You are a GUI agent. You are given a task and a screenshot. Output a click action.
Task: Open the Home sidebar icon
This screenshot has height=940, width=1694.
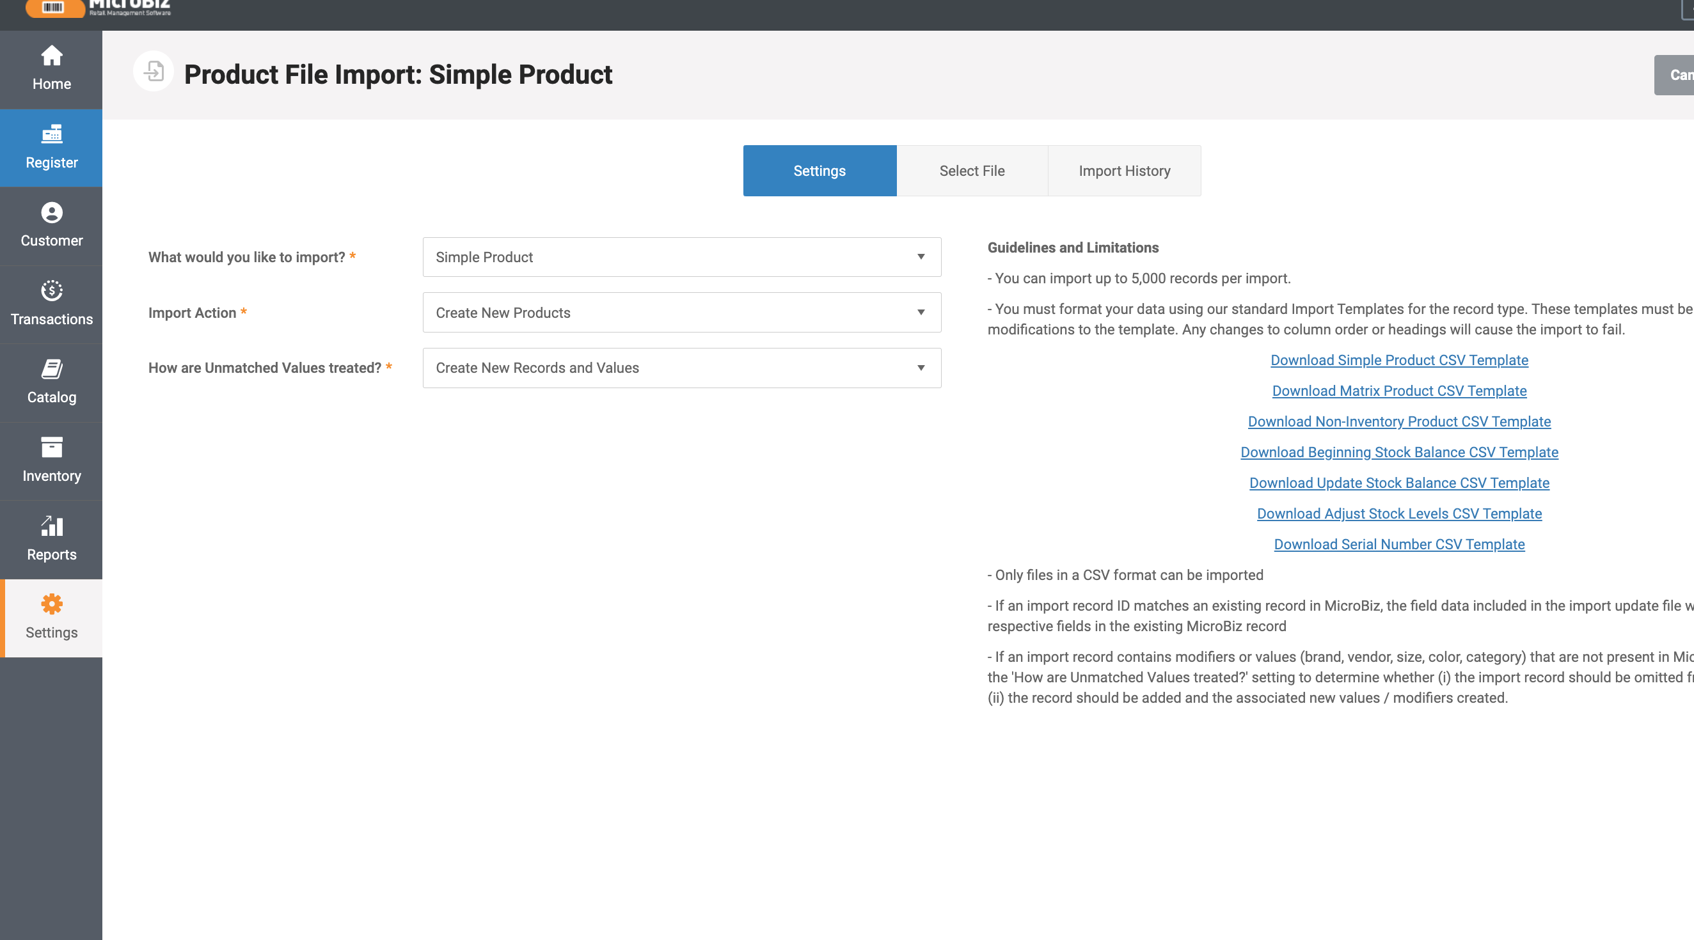point(51,56)
